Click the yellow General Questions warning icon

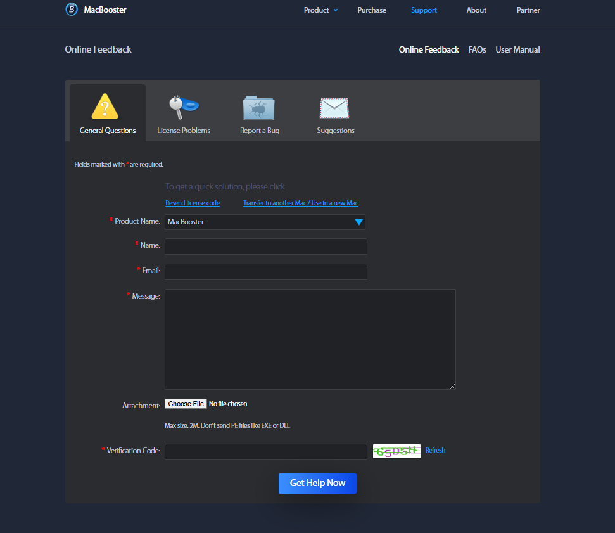coord(105,106)
